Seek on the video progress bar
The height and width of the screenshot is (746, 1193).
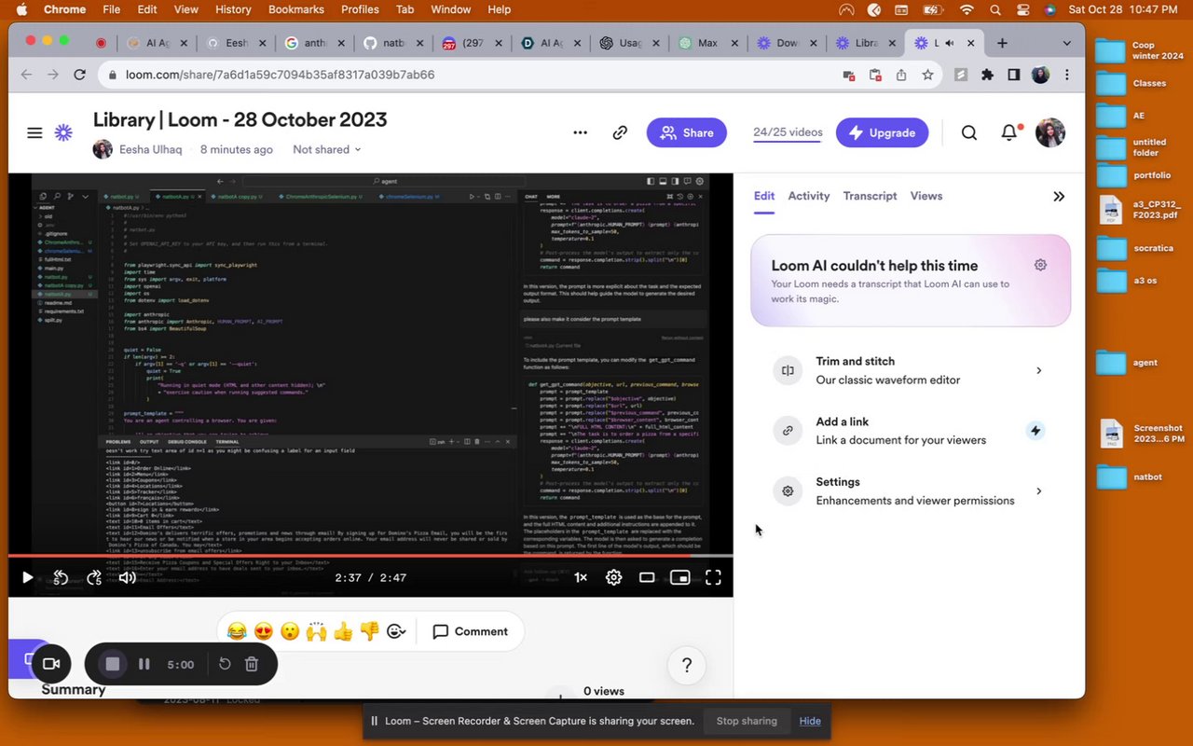tap(371, 556)
